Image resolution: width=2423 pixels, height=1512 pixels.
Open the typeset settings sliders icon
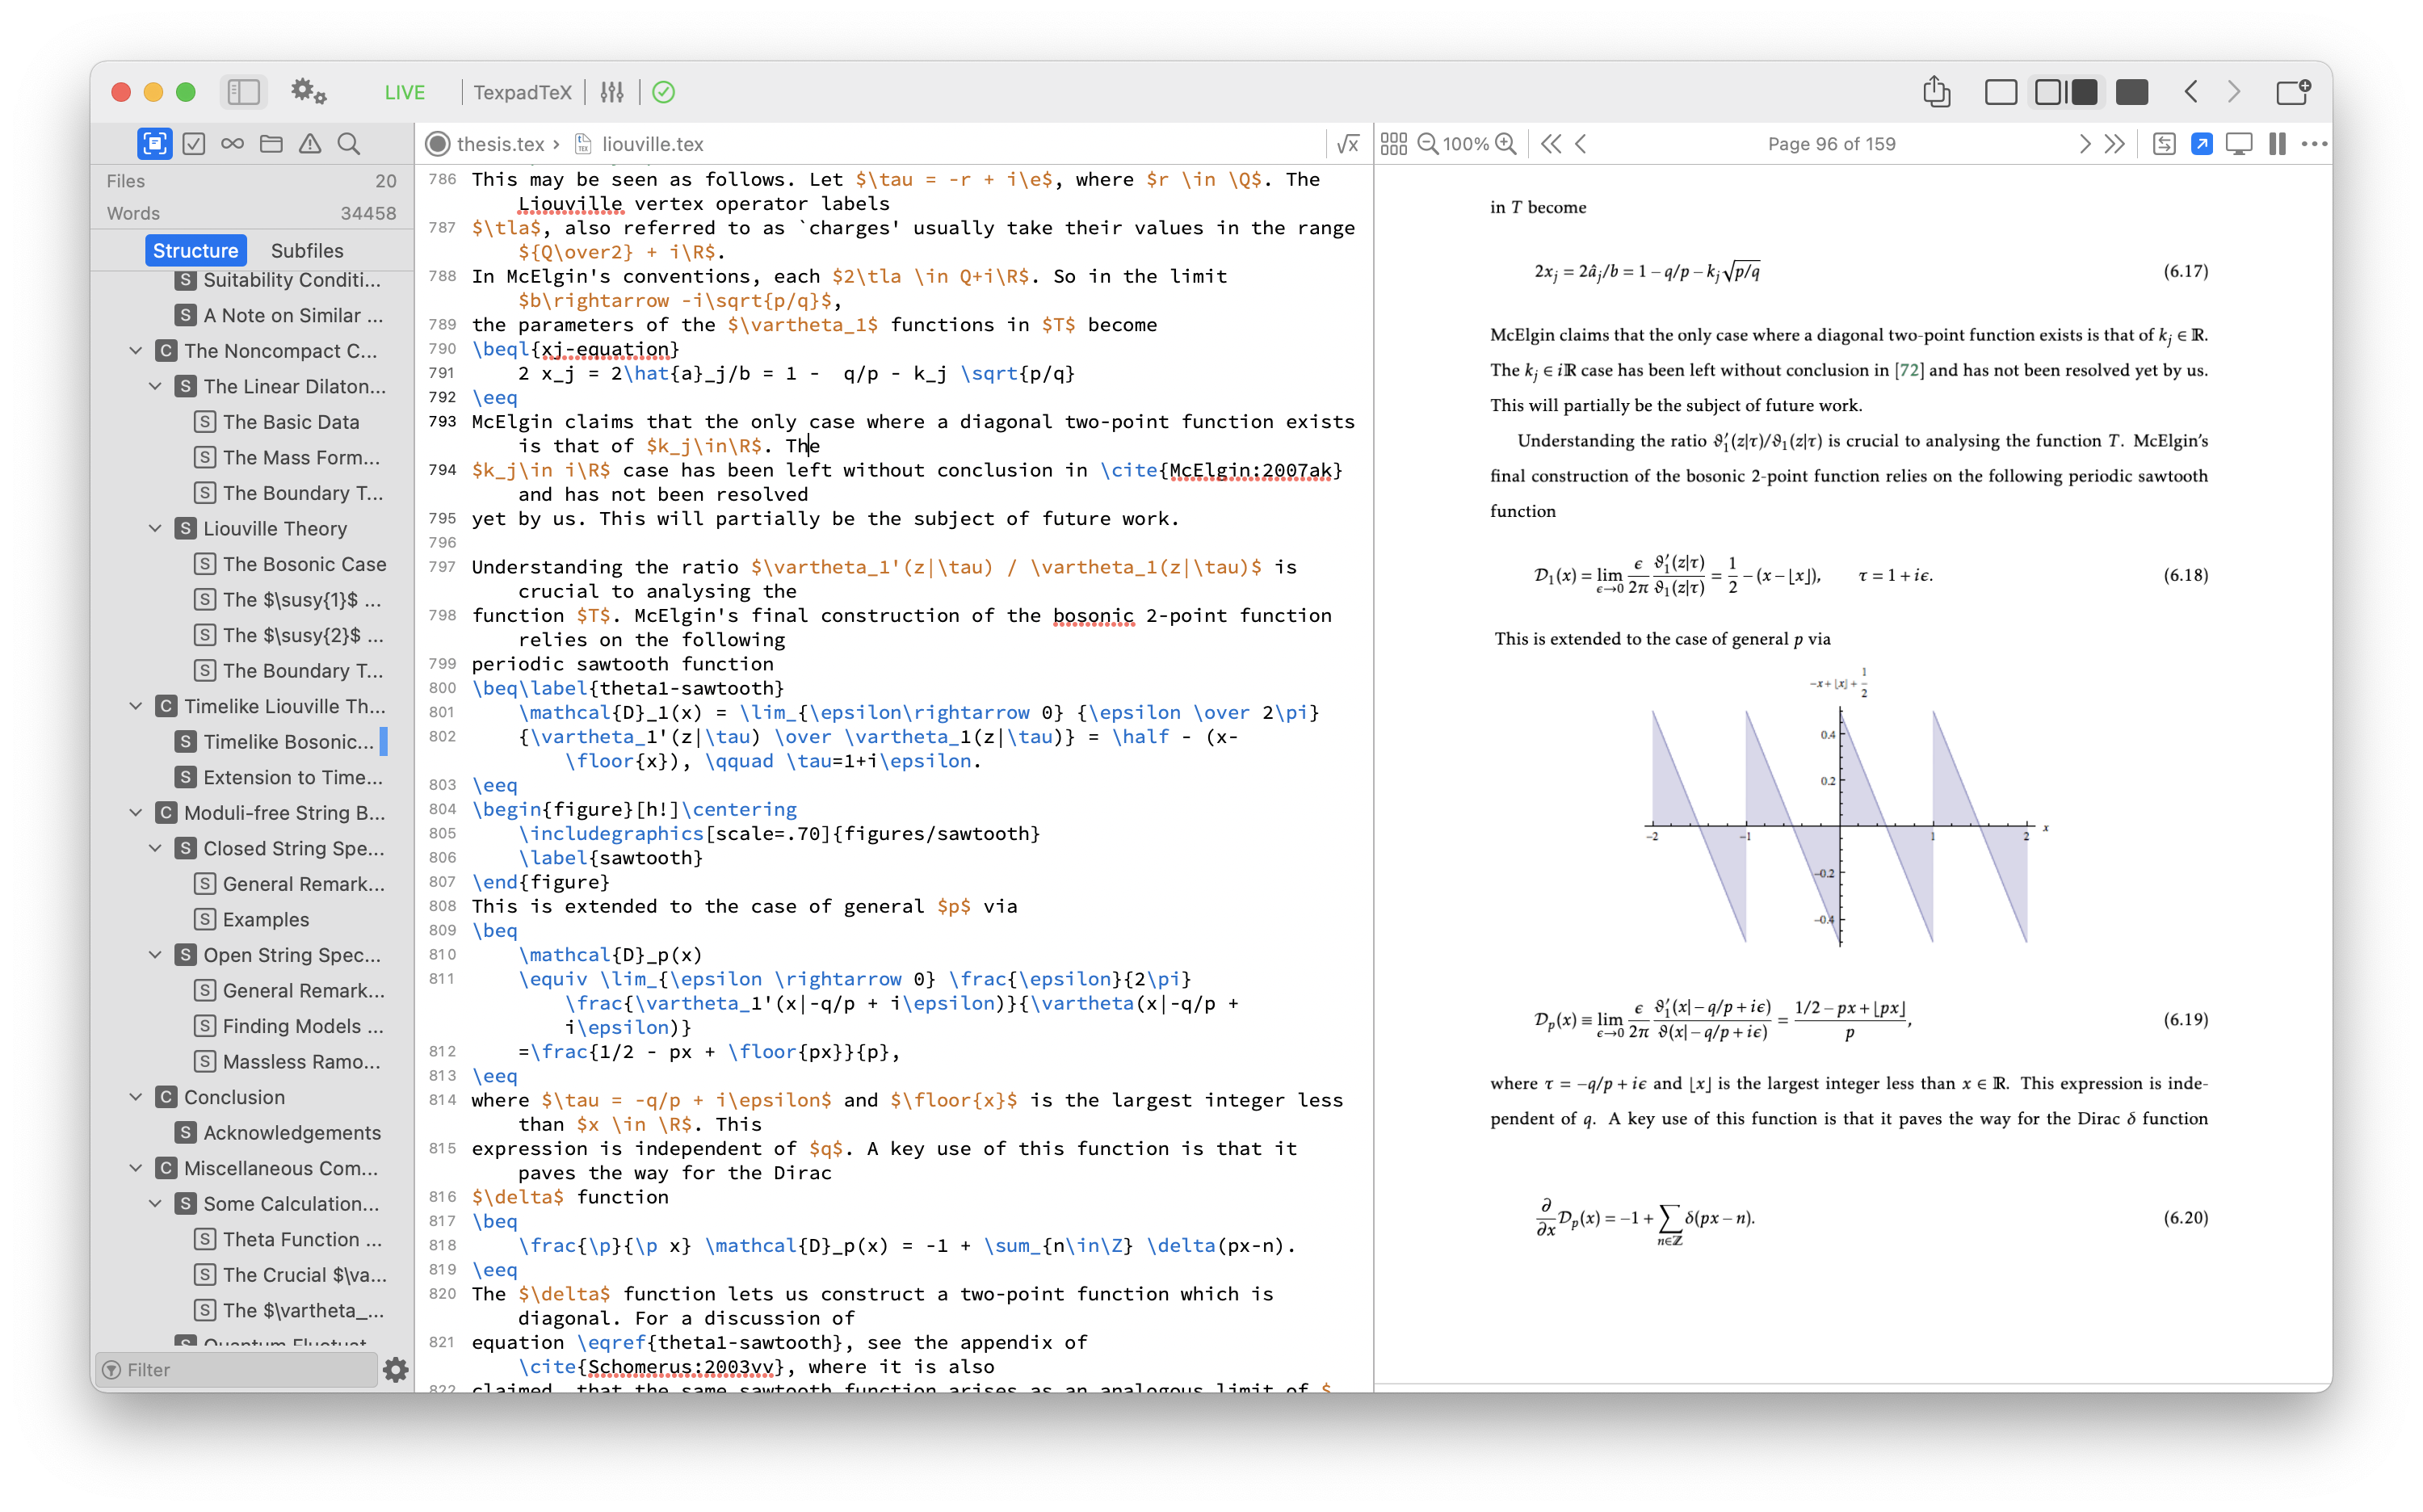pos(612,92)
